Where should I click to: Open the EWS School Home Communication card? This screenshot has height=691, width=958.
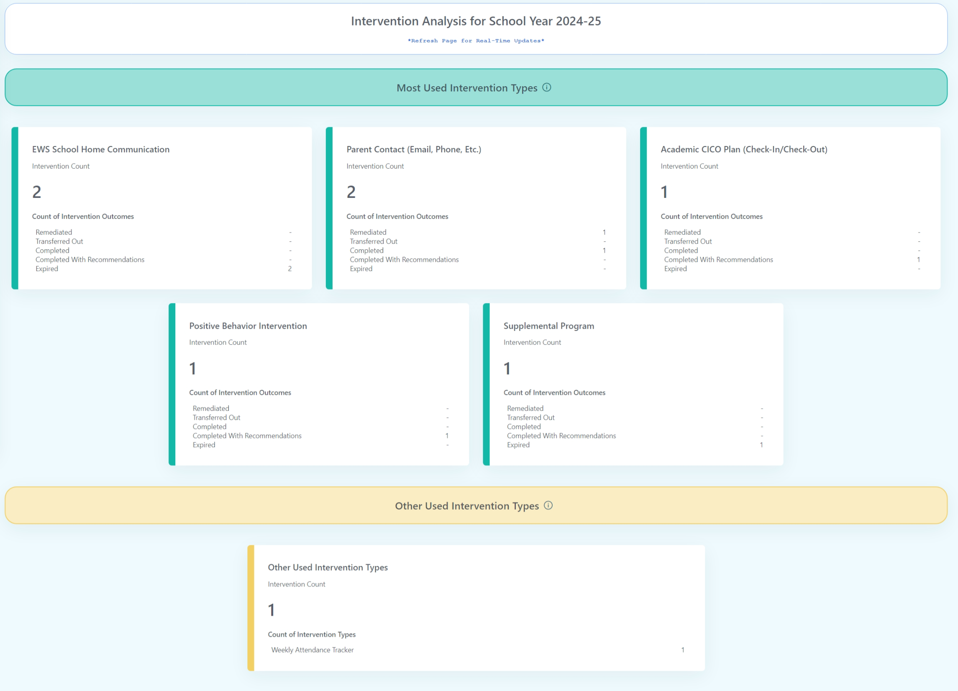point(100,149)
